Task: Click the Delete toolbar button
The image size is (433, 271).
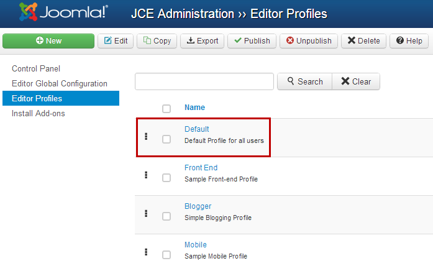Action: click(363, 41)
